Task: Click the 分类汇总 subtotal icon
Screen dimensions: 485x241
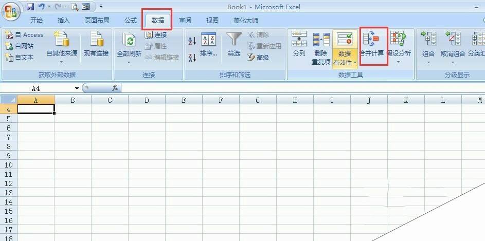Action: (478, 40)
